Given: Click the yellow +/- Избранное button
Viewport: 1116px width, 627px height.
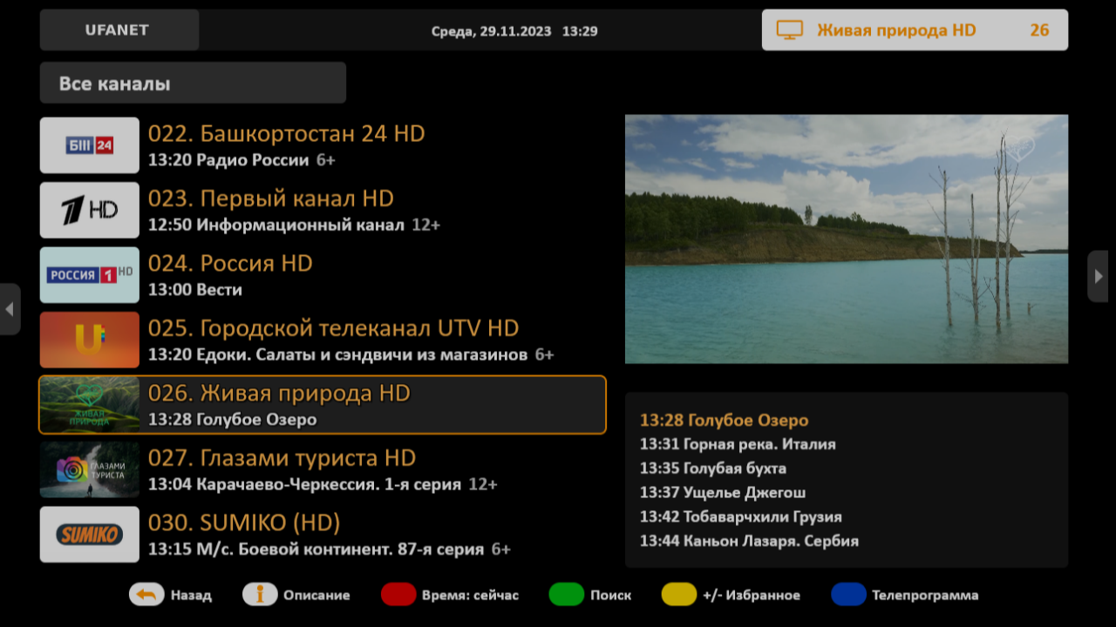Looking at the screenshot, I should tap(679, 595).
